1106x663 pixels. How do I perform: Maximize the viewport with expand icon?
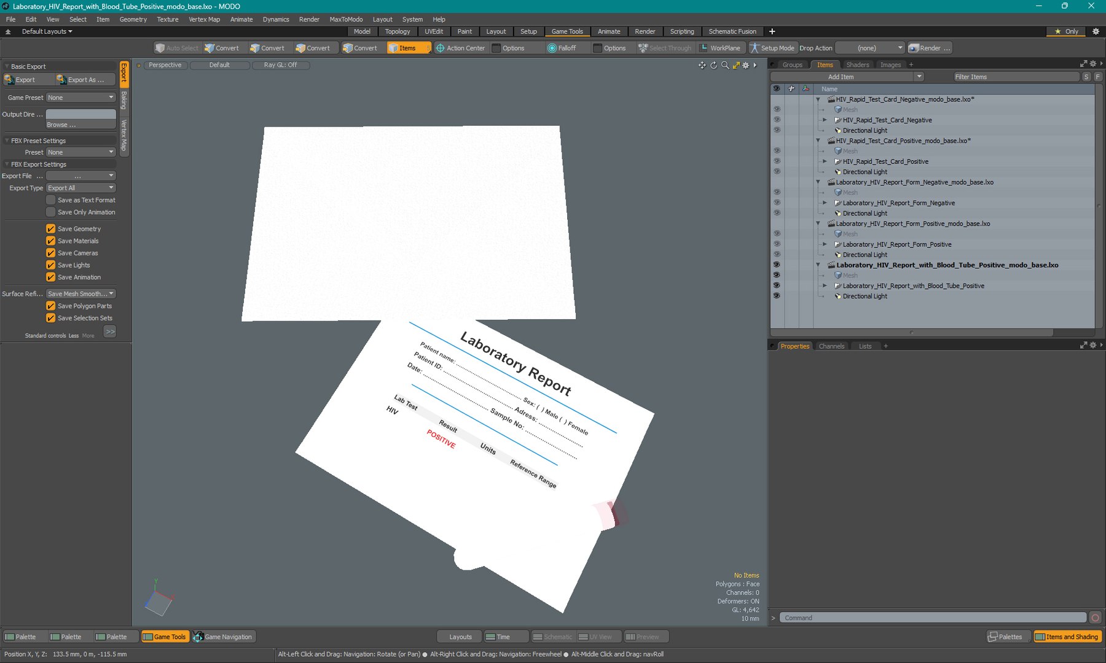click(736, 65)
